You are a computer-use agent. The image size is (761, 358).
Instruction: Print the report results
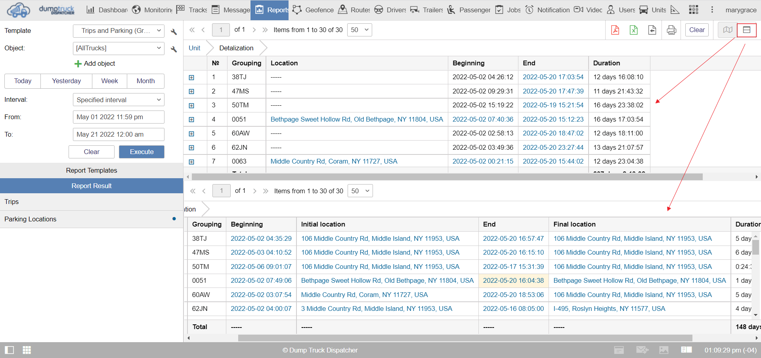coord(671,30)
